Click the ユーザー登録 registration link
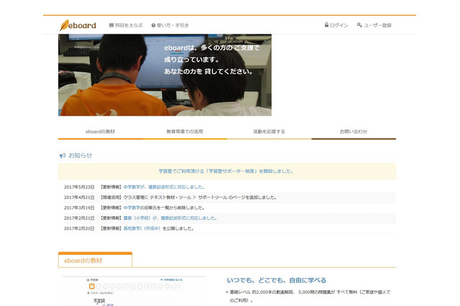The width and height of the screenshot is (460, 306). pyautogui.click(x=374, y=25)
